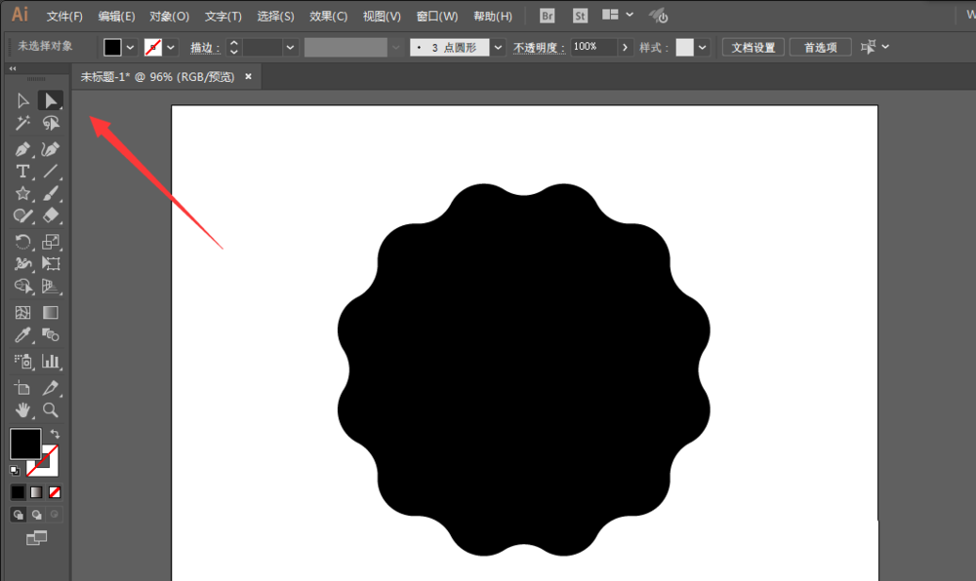Select the Eyedropper tool
The image size is (976, 581).
coord(22,335)
